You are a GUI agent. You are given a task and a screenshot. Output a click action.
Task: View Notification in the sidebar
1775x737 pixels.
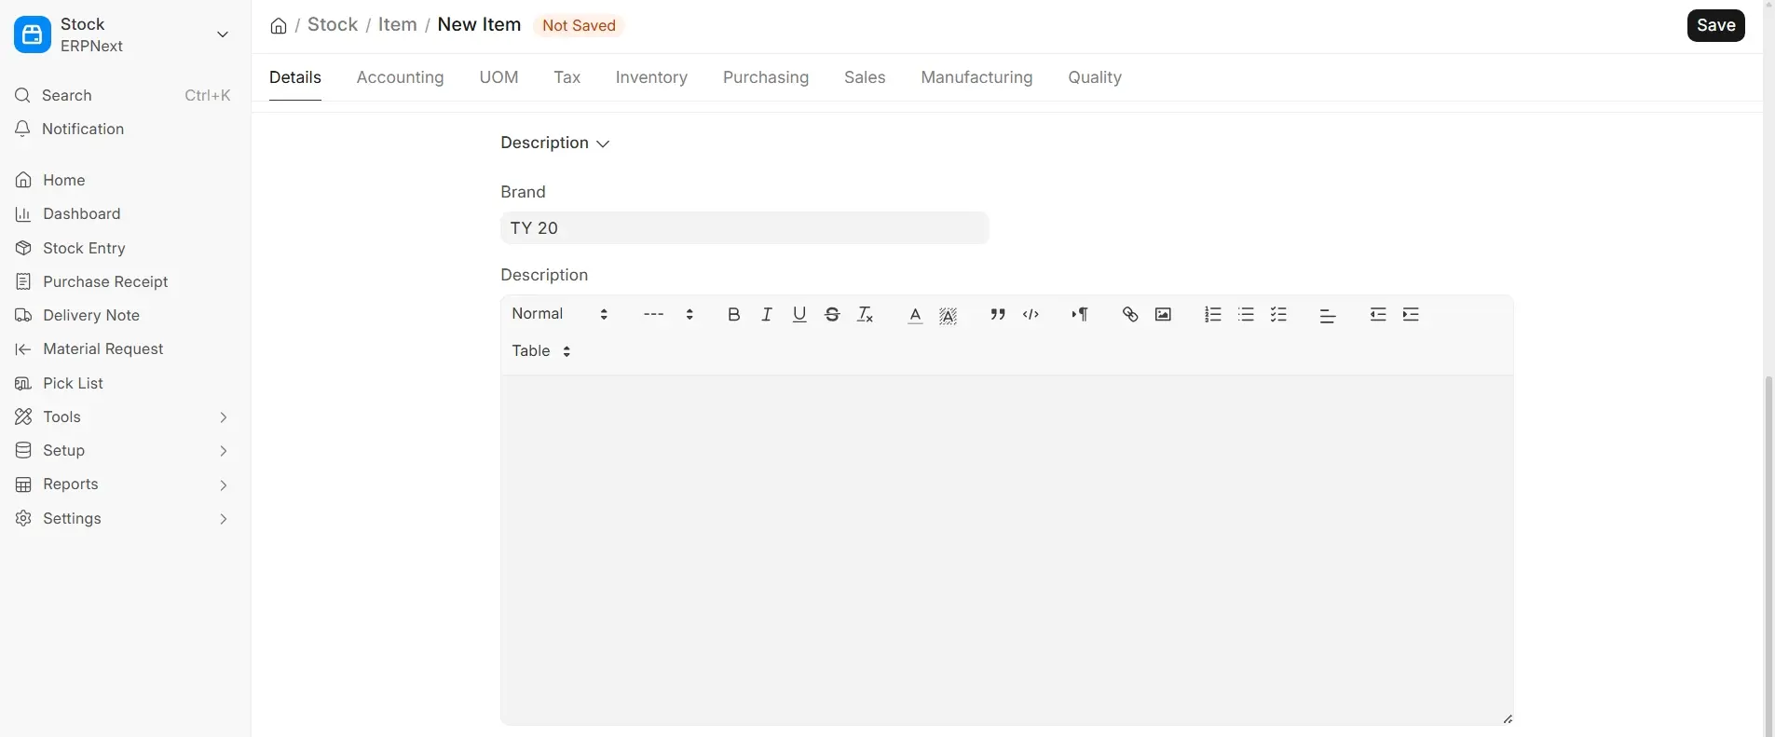(122, 129)
